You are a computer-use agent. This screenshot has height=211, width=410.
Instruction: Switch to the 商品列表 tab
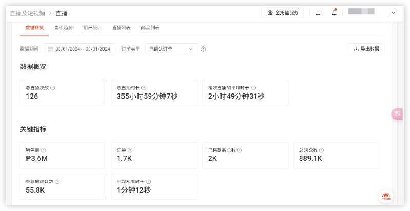[150, 28]
